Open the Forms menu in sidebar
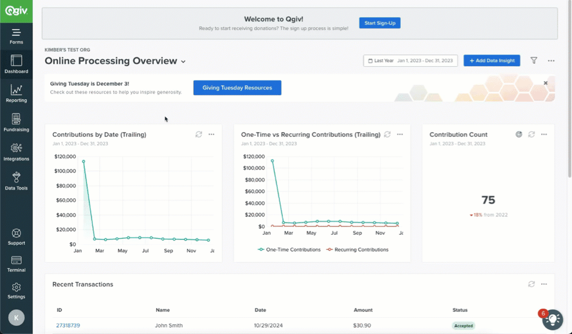Image resolution: width=572 pixels, height=334 pixels. click(x=16, y=37)
